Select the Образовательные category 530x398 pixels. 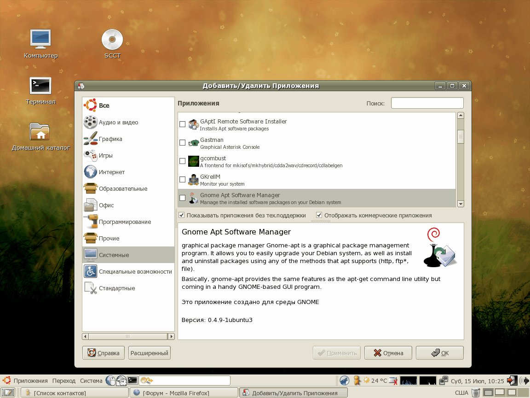(x=128, y=188)
